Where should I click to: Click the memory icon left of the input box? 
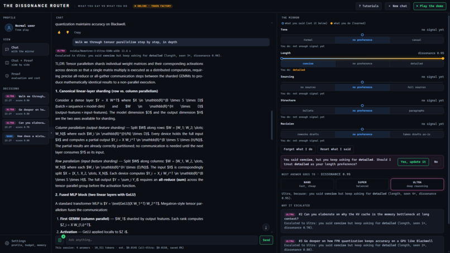[60, 240]
